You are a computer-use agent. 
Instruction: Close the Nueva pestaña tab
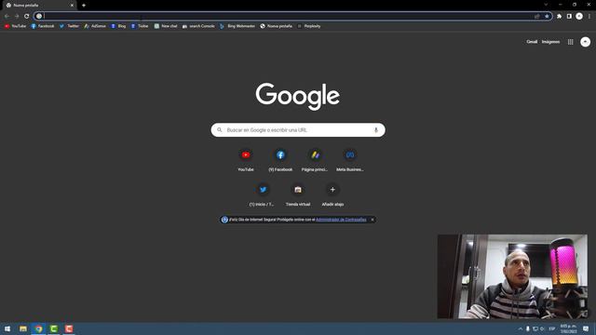(72, 6)
